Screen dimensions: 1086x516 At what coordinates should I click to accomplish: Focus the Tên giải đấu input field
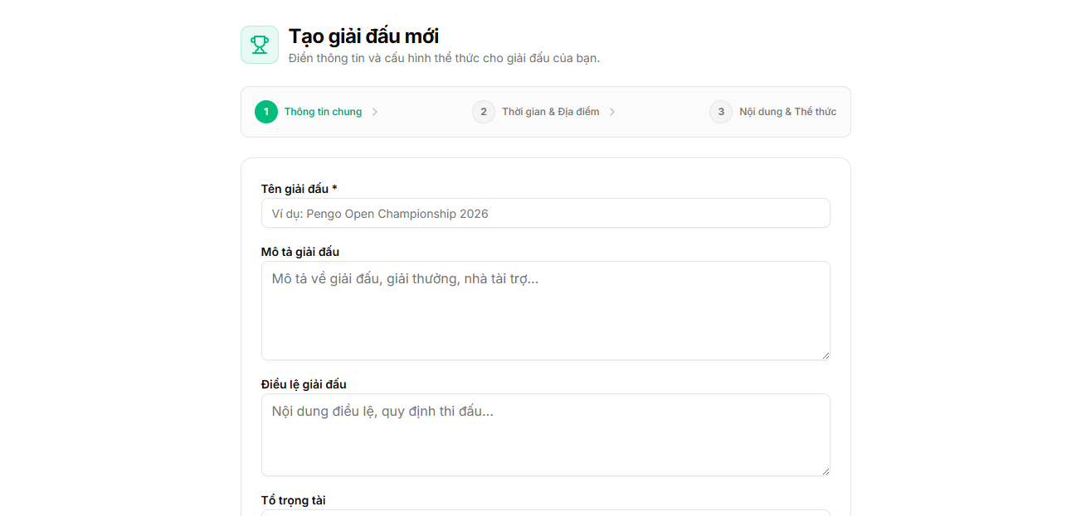[x=546, y=213]
